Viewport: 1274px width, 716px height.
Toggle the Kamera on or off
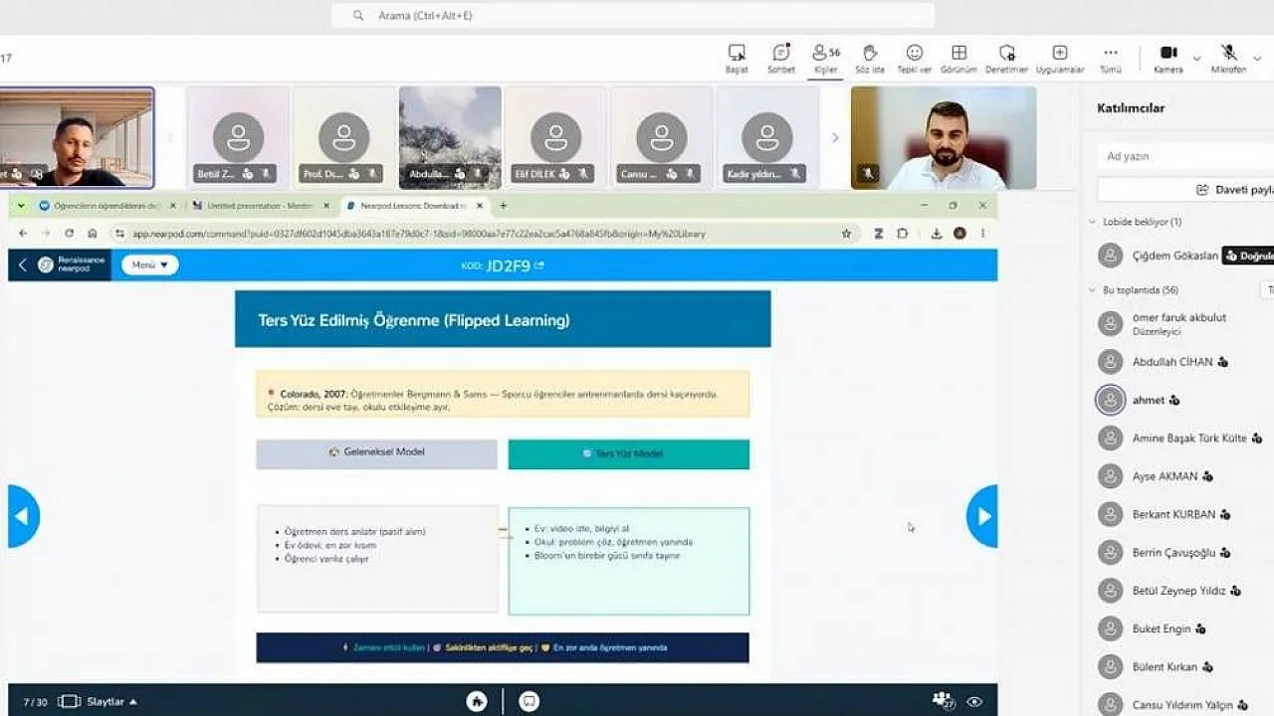point(1168,58)
